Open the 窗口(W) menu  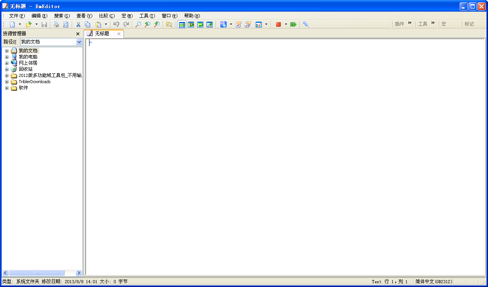point(170,16)
